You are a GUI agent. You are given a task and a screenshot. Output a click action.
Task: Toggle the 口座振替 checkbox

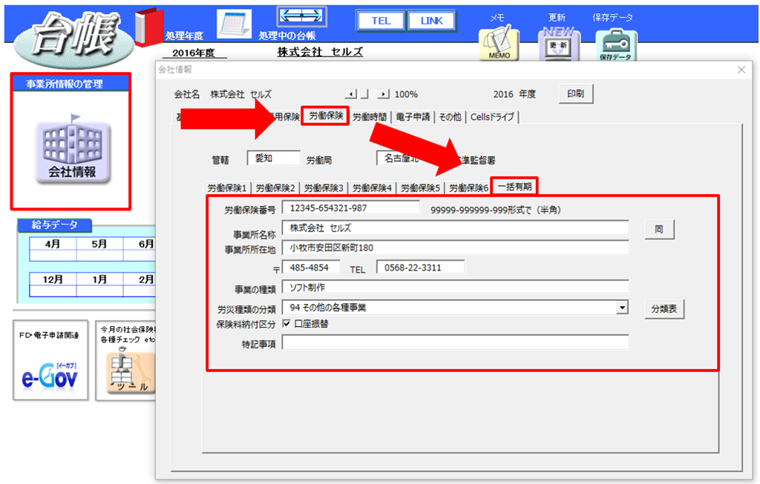[287, 324]
